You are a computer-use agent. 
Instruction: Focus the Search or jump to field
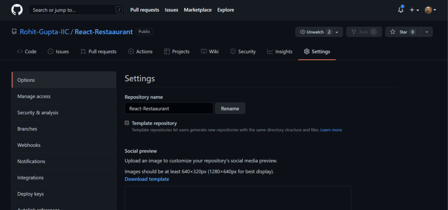77,10
